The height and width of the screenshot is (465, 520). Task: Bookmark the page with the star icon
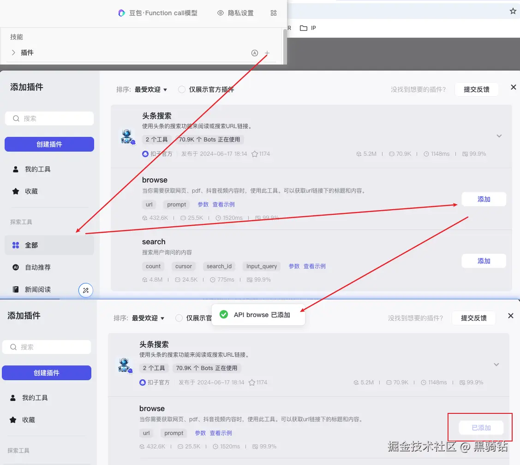513,11
